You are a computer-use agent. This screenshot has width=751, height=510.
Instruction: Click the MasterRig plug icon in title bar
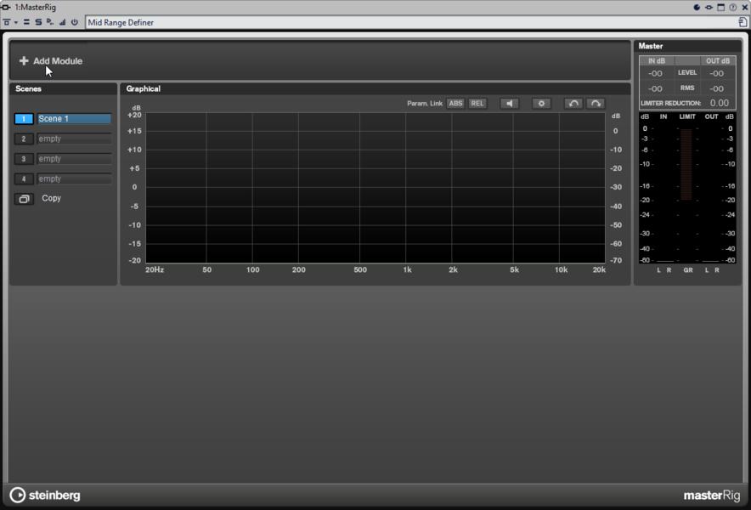[6, 7]
